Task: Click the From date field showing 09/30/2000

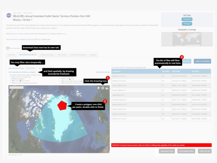Action: pos(31,68)
